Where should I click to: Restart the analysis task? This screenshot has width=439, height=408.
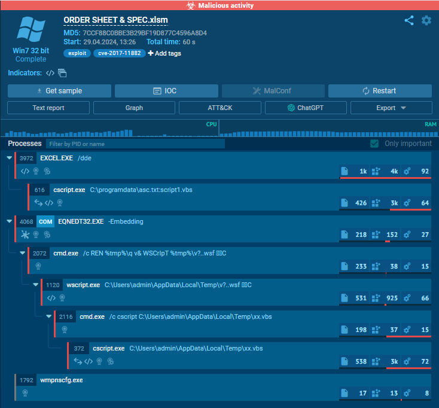pos(380,91)
